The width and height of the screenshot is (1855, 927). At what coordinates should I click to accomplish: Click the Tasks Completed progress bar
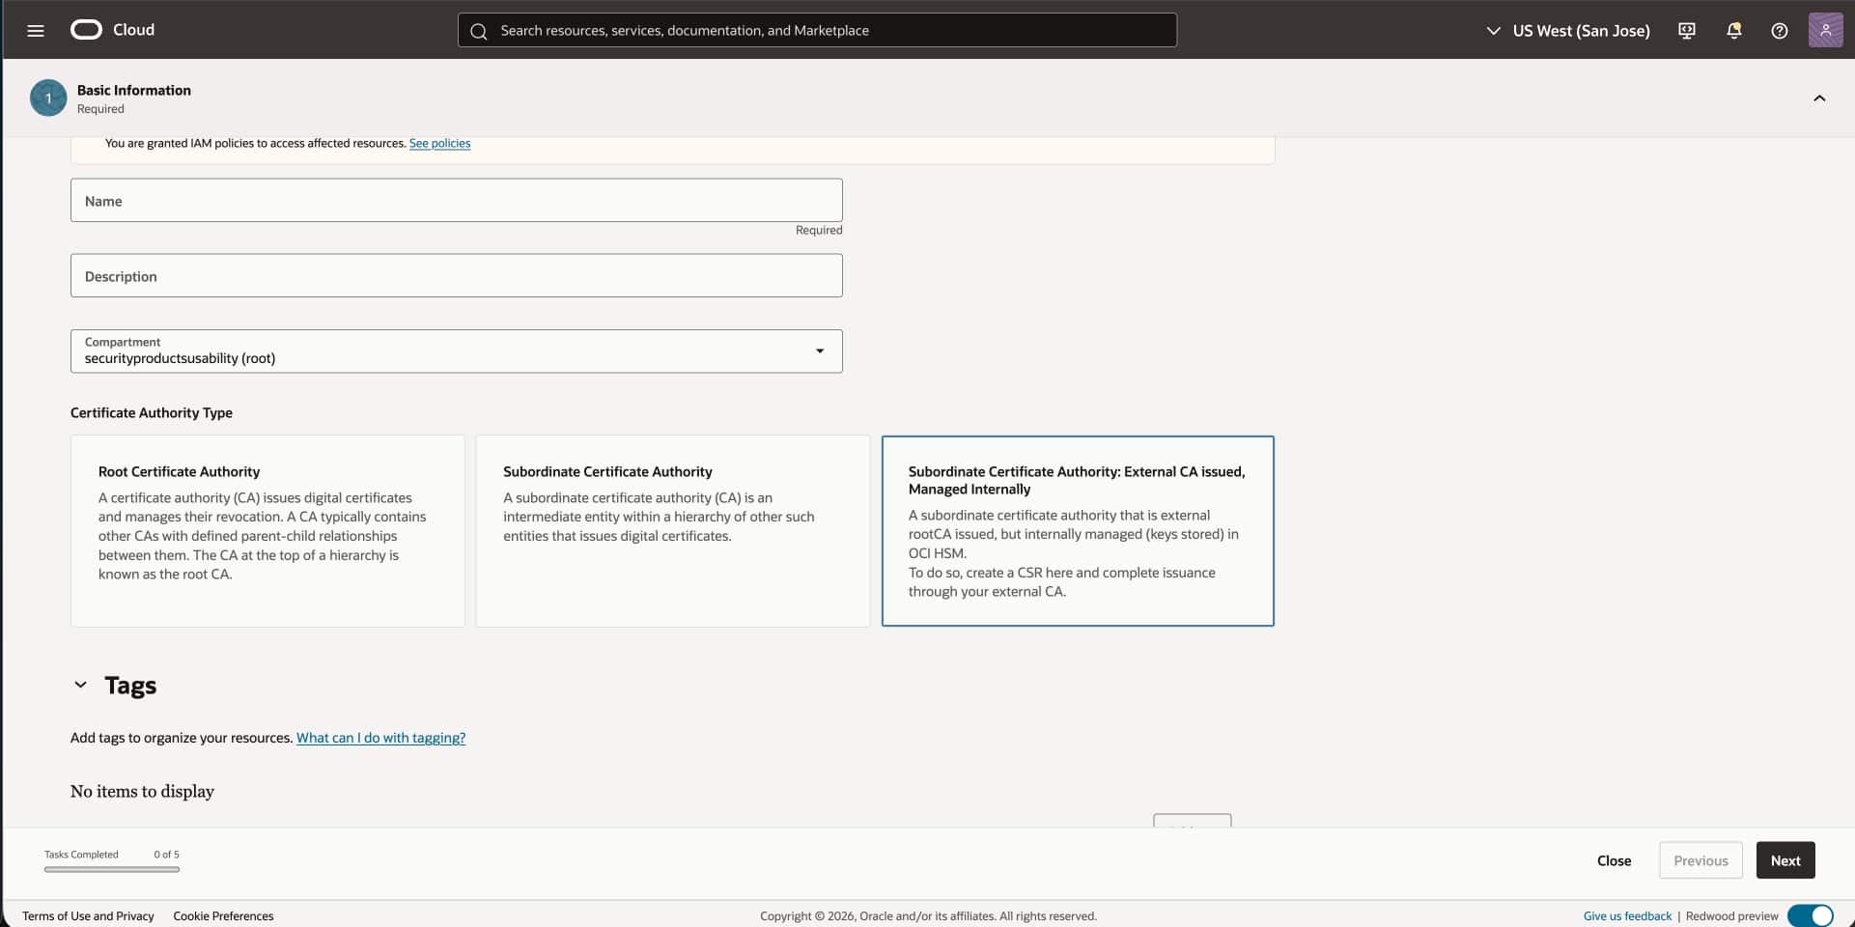[111, 869]
